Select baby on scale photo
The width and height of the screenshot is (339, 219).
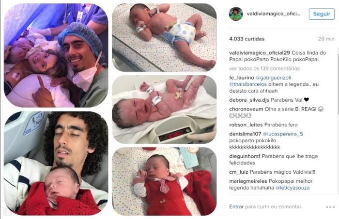164,109
